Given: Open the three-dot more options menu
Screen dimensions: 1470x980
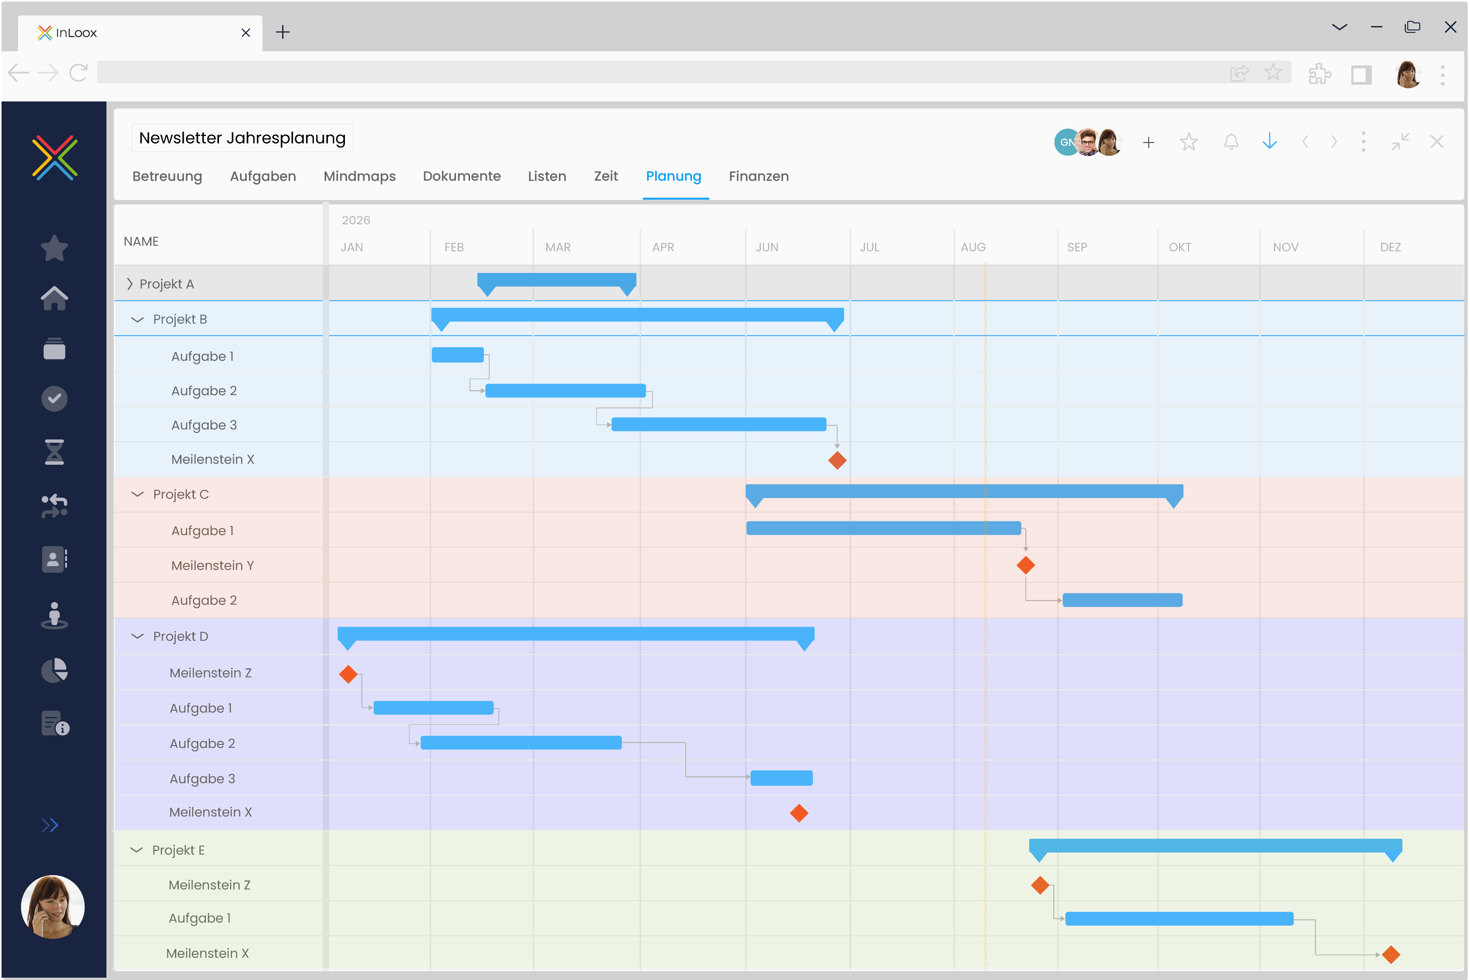Looking at the screenshot, I should [x=1363, y=142].
